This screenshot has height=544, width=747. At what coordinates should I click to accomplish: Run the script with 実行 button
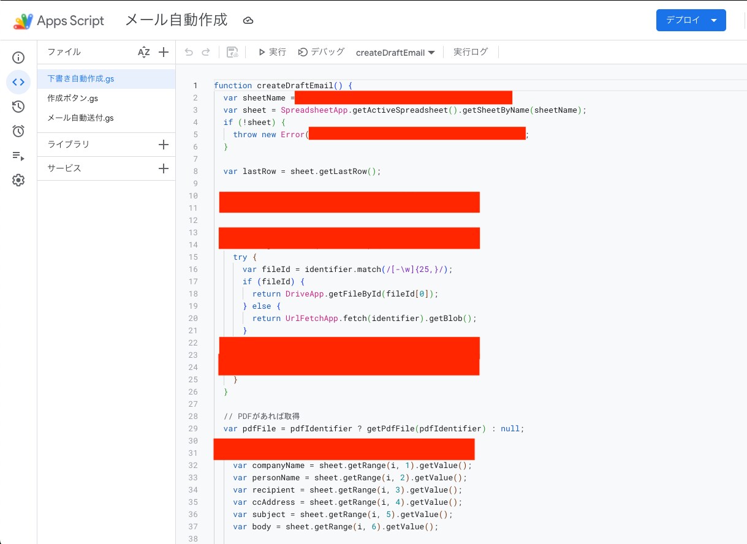coord(272,52)
